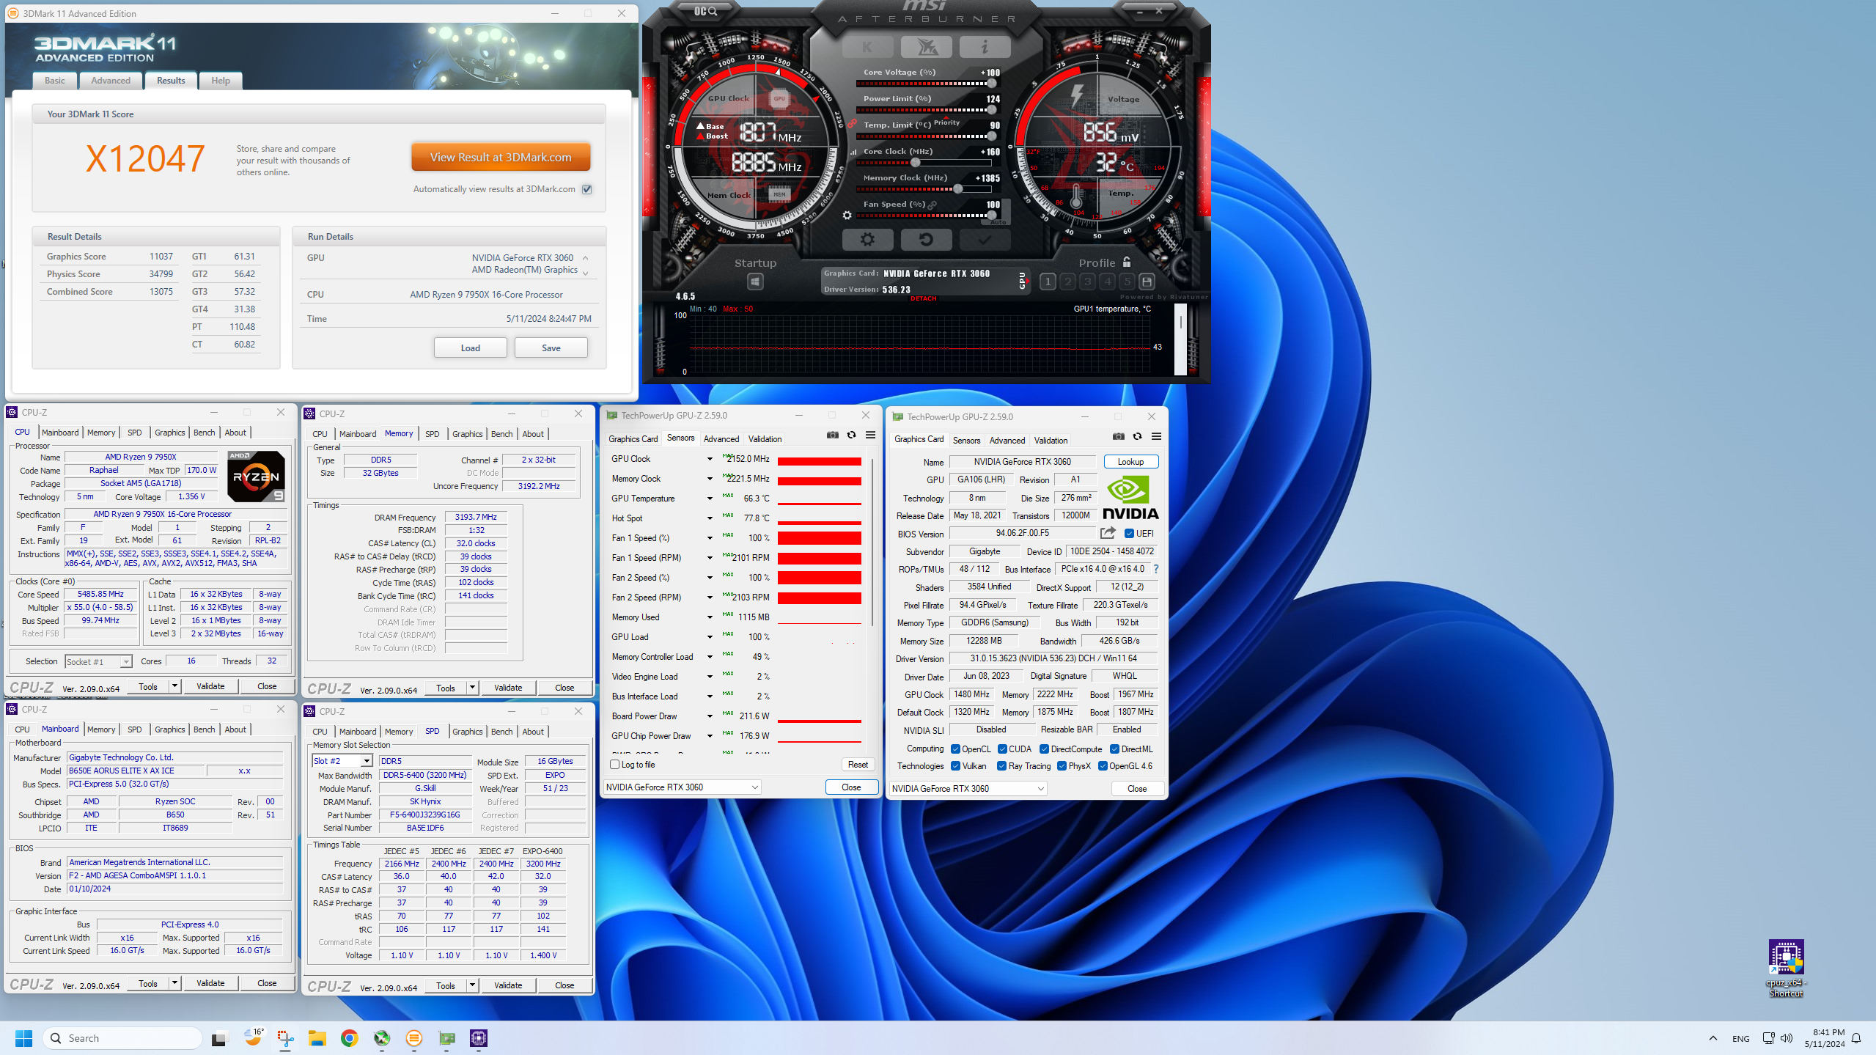Click Validate in CPU-Z Mainboard window
Screen dimensions: 1876x1055
210,983
